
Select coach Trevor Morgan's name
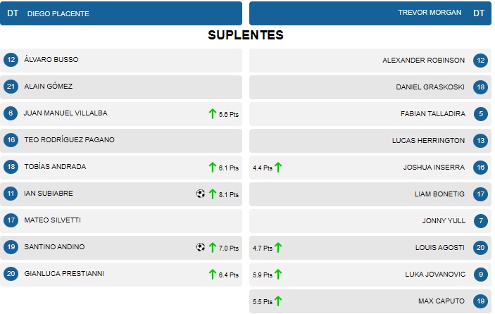coord(430,13)
